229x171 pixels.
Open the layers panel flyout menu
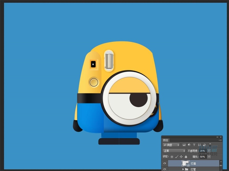click(x=220, y=140)
